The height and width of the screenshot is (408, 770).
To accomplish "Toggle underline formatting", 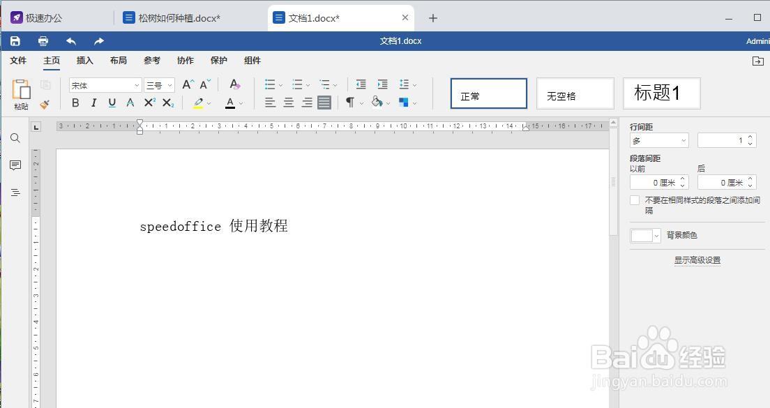I will (x=112, y=103).
